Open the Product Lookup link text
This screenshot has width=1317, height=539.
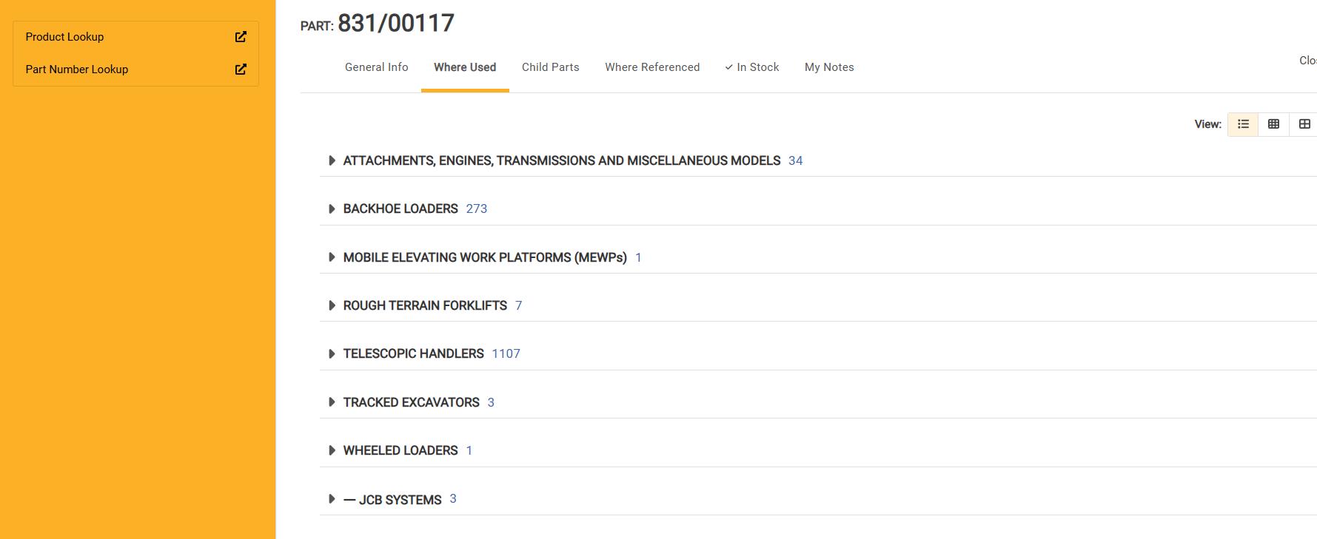pyautogui.click(x=64, y=37)
